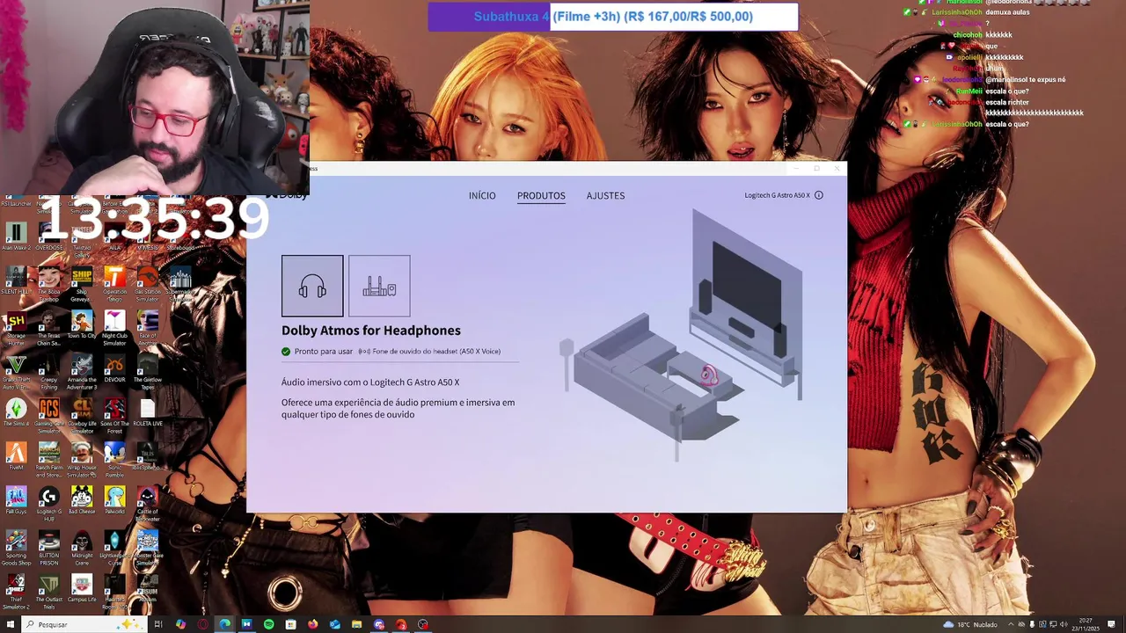Click the Logitech G Astro A50 X device label

point(777,195)
